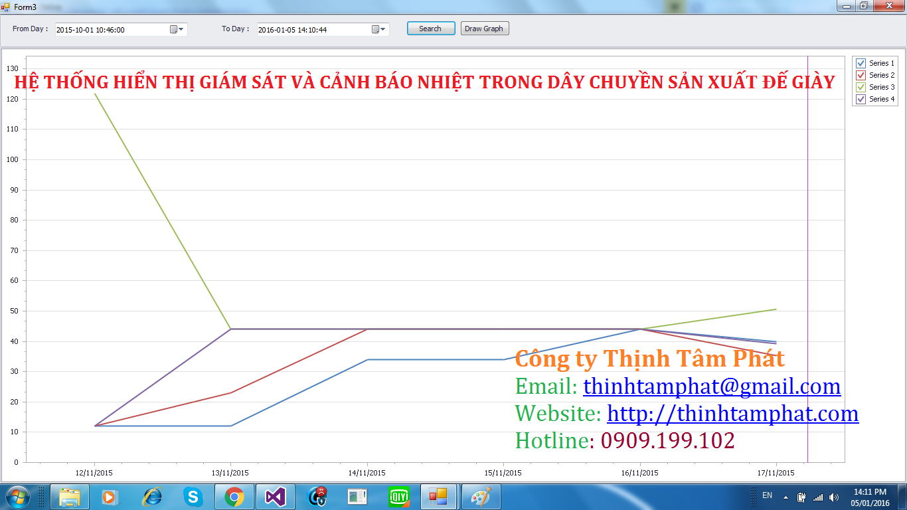Launch Skype from the taskbar
This screenshot has width=907, height=510.
(193, 496)
